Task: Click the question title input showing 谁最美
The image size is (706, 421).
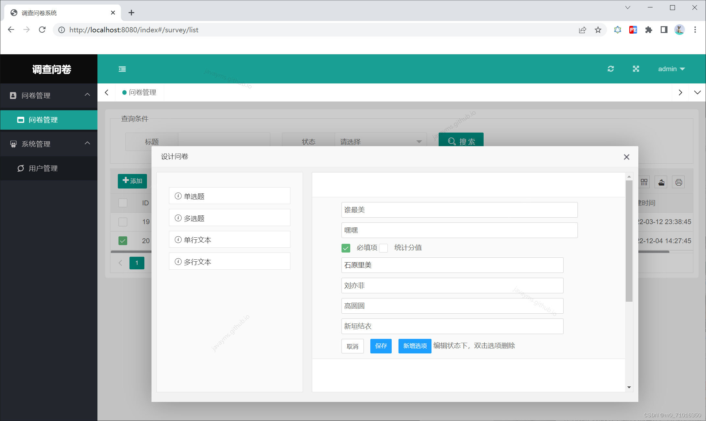Action: [x=459, y=210]
